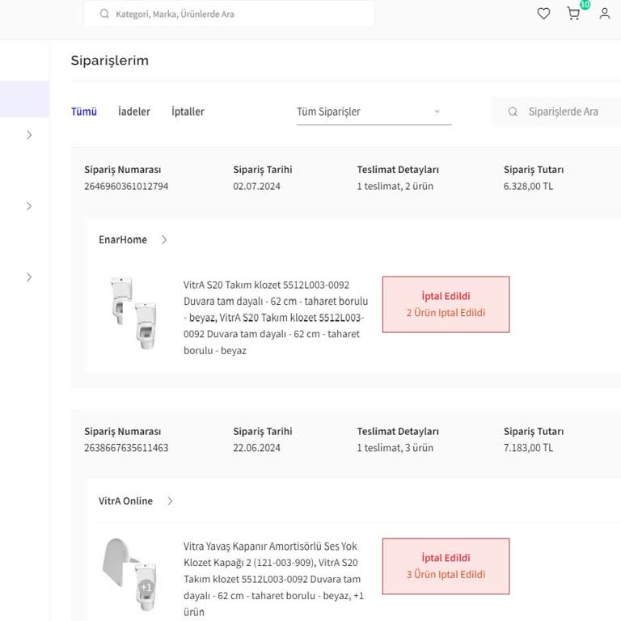Click the order total 6.328,00 TL
621x621 pixels.
[x=528, y=186]
